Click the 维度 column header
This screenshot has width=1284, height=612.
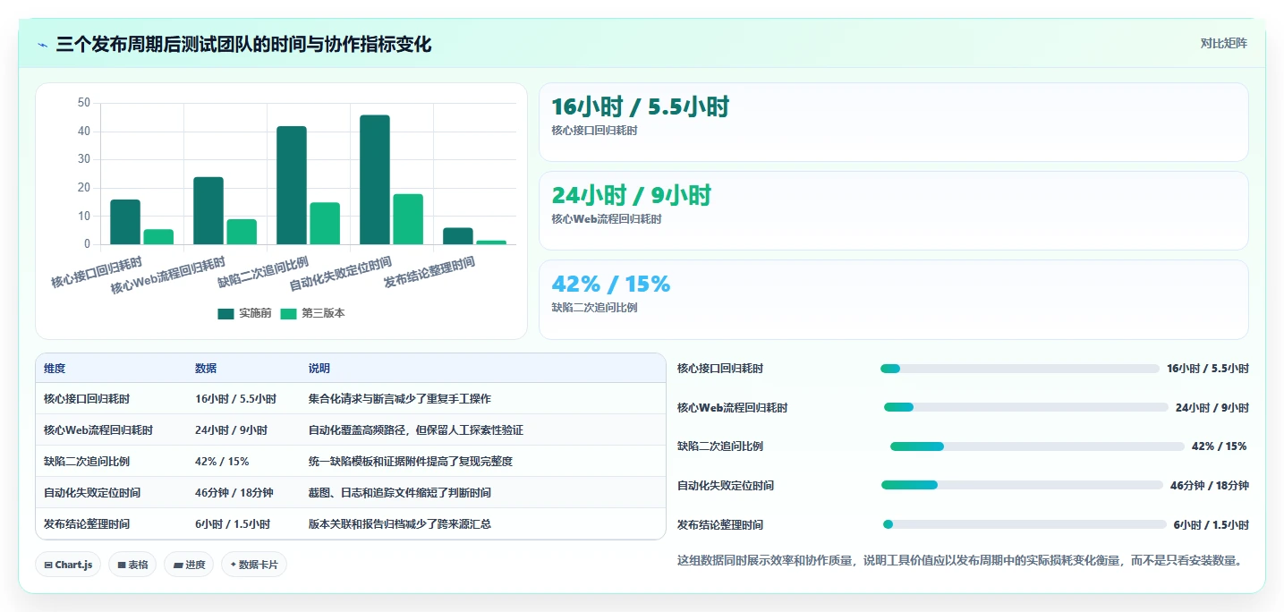pos(55,369)
